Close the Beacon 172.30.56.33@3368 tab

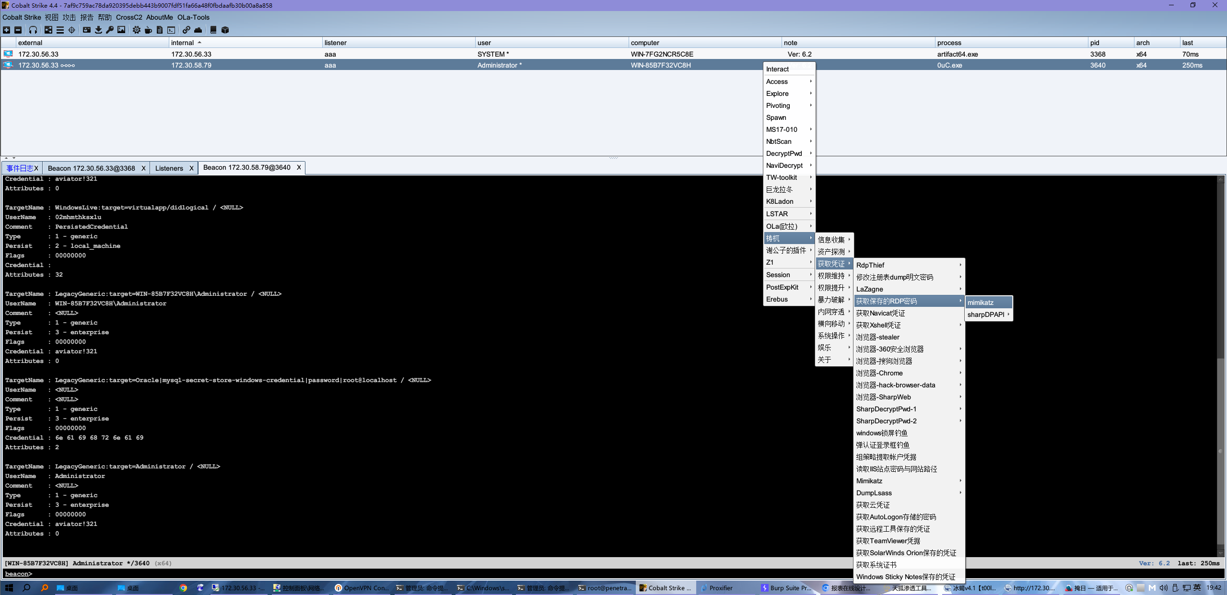pos(143,168)
